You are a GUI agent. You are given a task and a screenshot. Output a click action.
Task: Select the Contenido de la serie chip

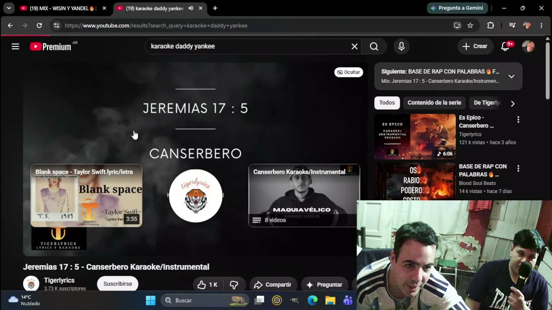click(434, 103)
